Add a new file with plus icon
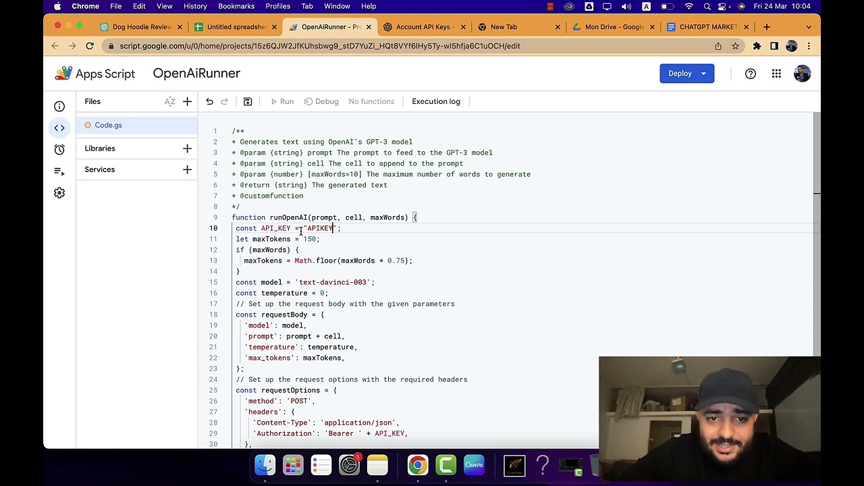 pyautogui.click(x=188, y=101)
